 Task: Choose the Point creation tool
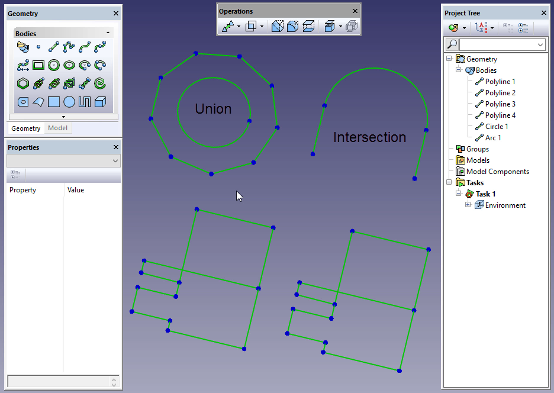[x=38, y=47]
